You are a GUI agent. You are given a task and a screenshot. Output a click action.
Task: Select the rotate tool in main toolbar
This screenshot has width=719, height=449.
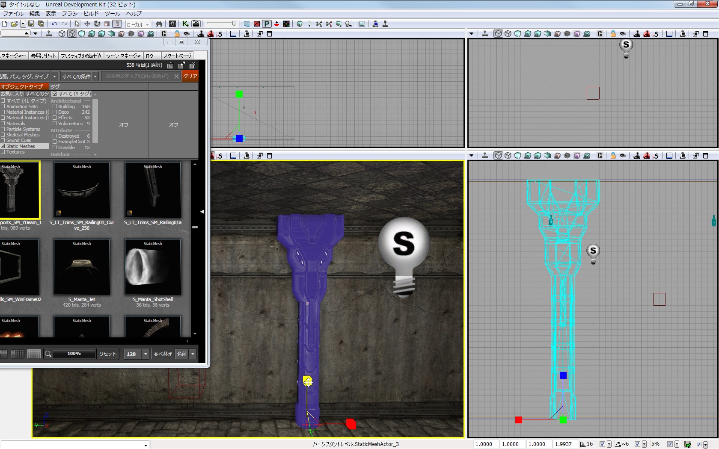pyautogui.click(x=97, y=24)
